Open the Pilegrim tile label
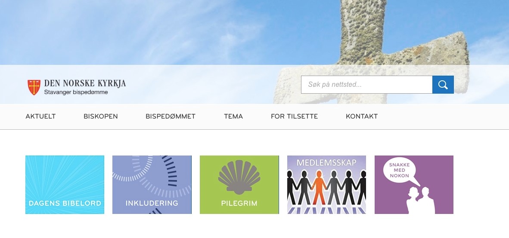509x238 pixels. (x=239, y=203)
